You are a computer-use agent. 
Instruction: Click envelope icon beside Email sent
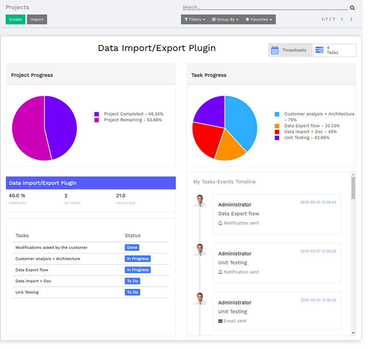click(220, 321)
